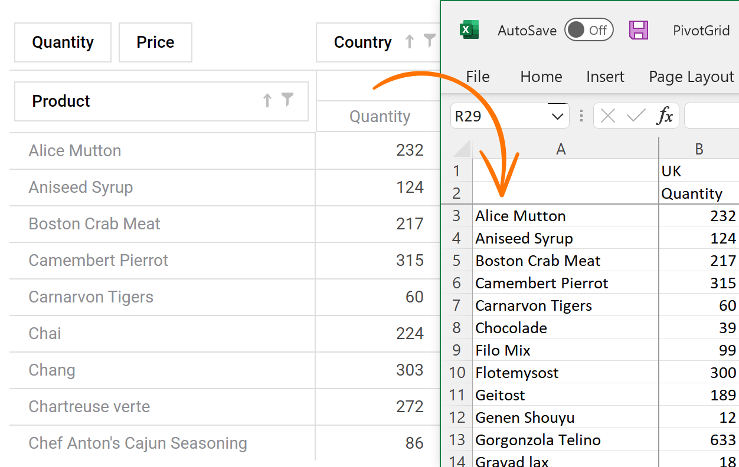This screenshot has width=739, height=467.
Task: Expand the Name Box dropdown arrow
Action: point(557,116)
